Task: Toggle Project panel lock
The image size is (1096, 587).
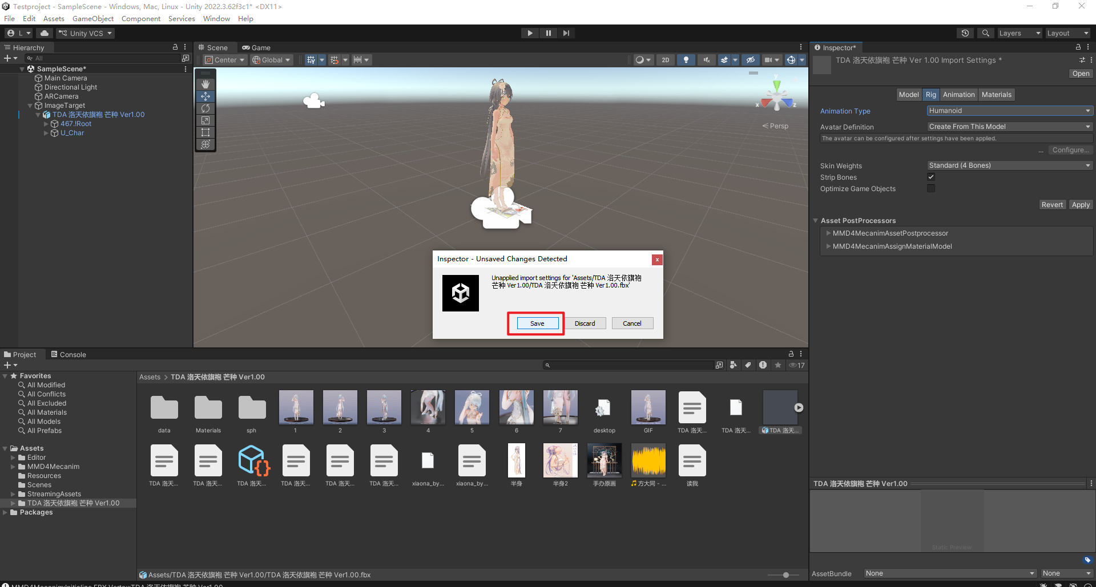Action: pos(791,354)
